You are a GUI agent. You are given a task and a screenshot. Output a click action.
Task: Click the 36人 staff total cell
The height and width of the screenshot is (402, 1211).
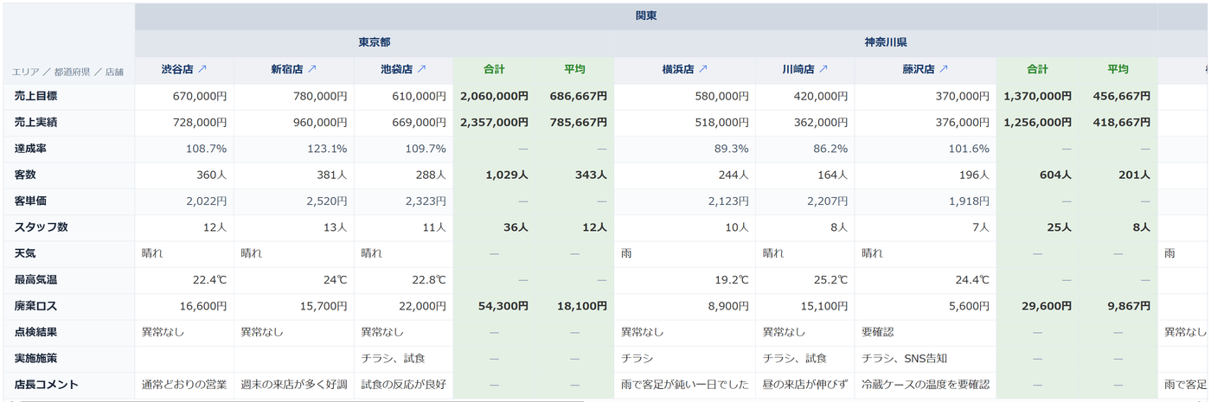coord(494,227)
